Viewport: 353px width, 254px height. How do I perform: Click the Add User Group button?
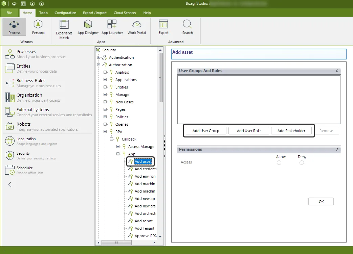(x=206, y=131)
